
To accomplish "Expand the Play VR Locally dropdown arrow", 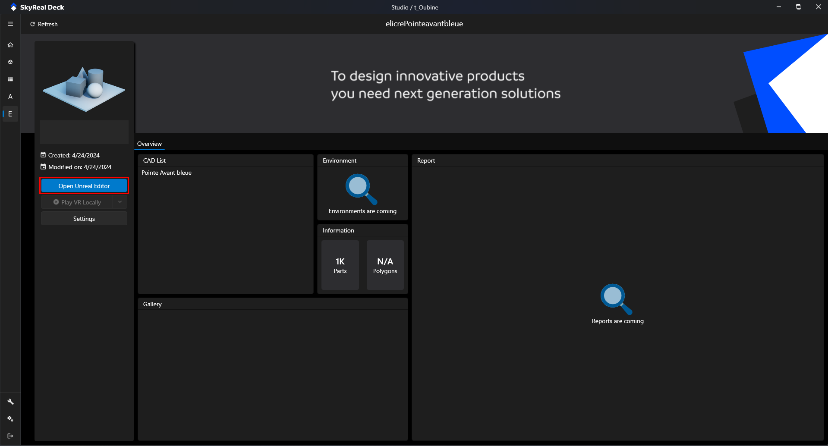I will tap(120, 202).
